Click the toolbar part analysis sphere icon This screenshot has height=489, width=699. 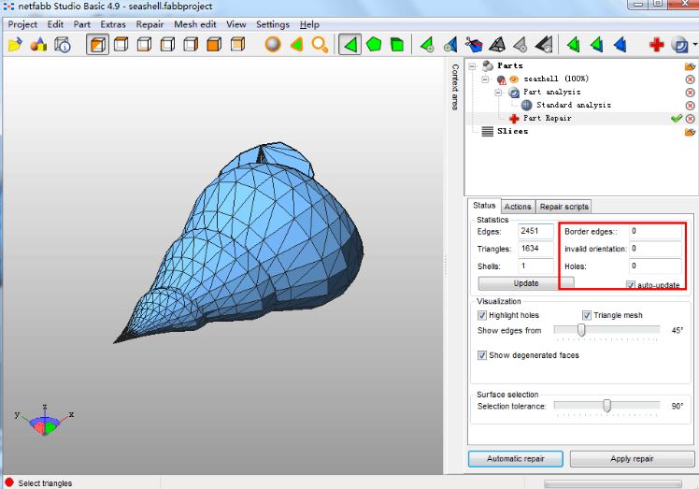(x=679, y=45)
